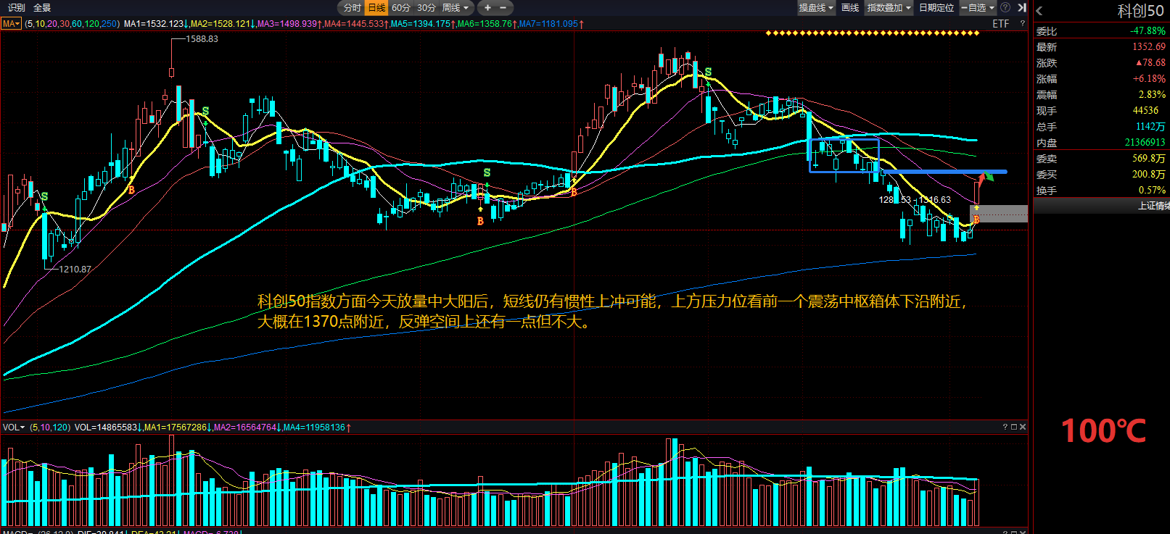Image resolution: width=1170 pixels, height=534 pixels.
Task: Close the VOL indicator panel
Action: click(x=1023, y=427)
